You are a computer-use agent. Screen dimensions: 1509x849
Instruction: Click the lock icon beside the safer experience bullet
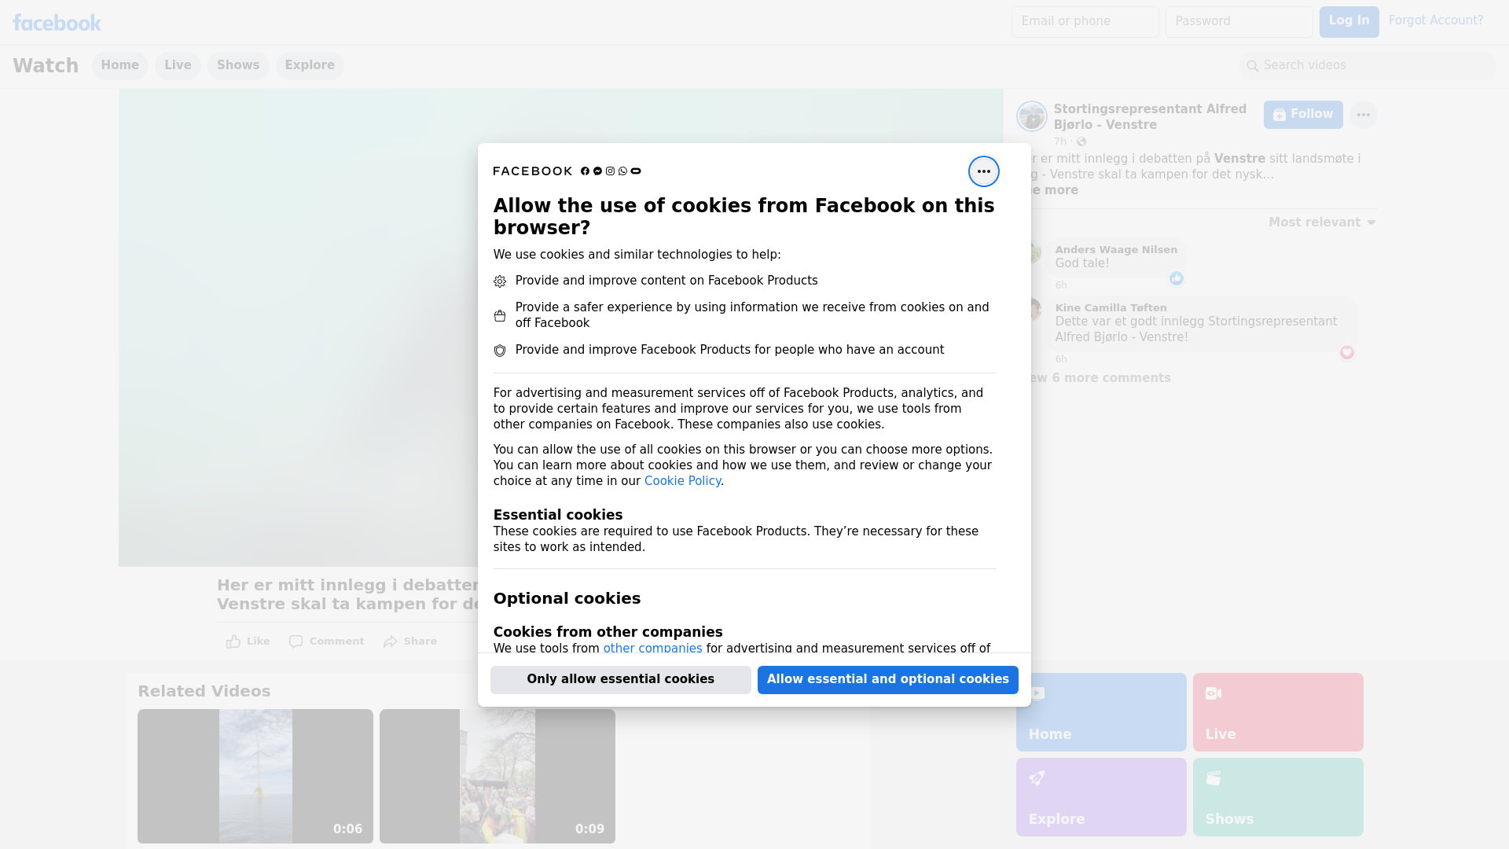tap(500, 316)
